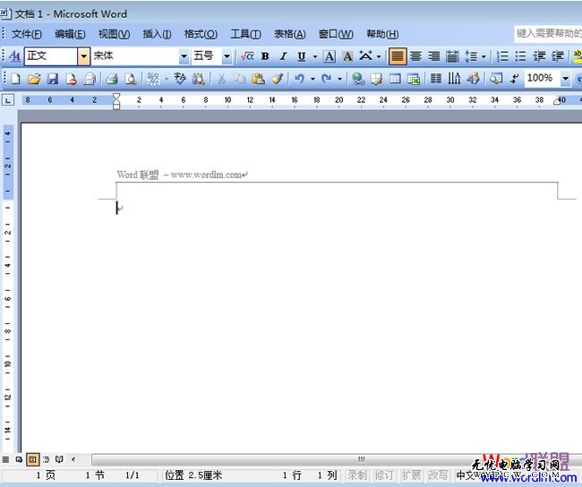
Task: Cut the selection with scissors icon
Action: [221, 79]
